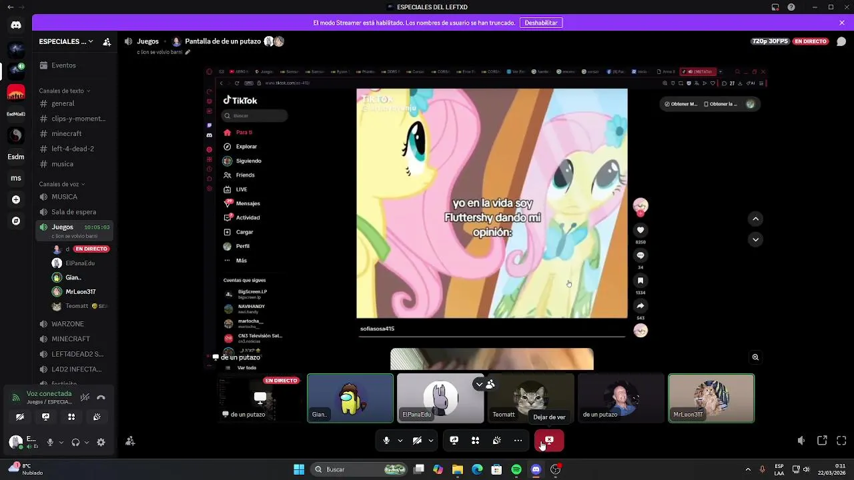Select the ElPanaEdu participant tile
This screenshot has height=480, width=854.
pos(440,398)
